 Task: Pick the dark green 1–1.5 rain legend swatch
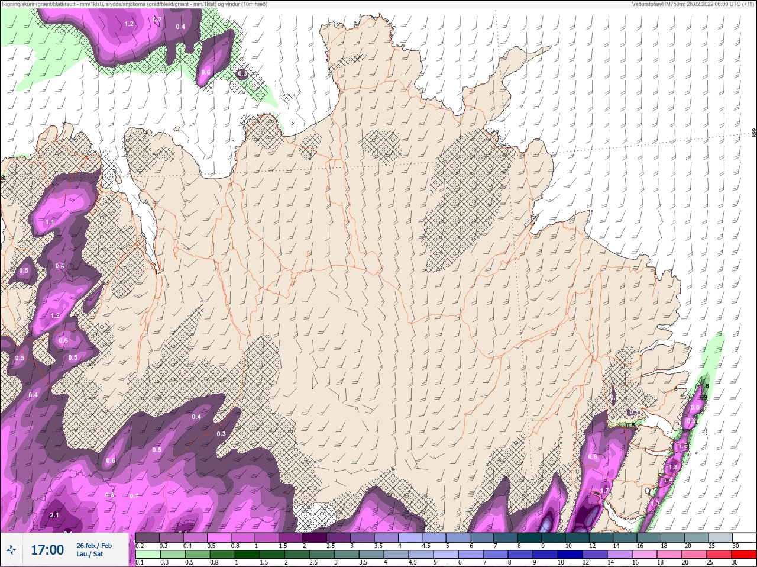pos(246,554)
